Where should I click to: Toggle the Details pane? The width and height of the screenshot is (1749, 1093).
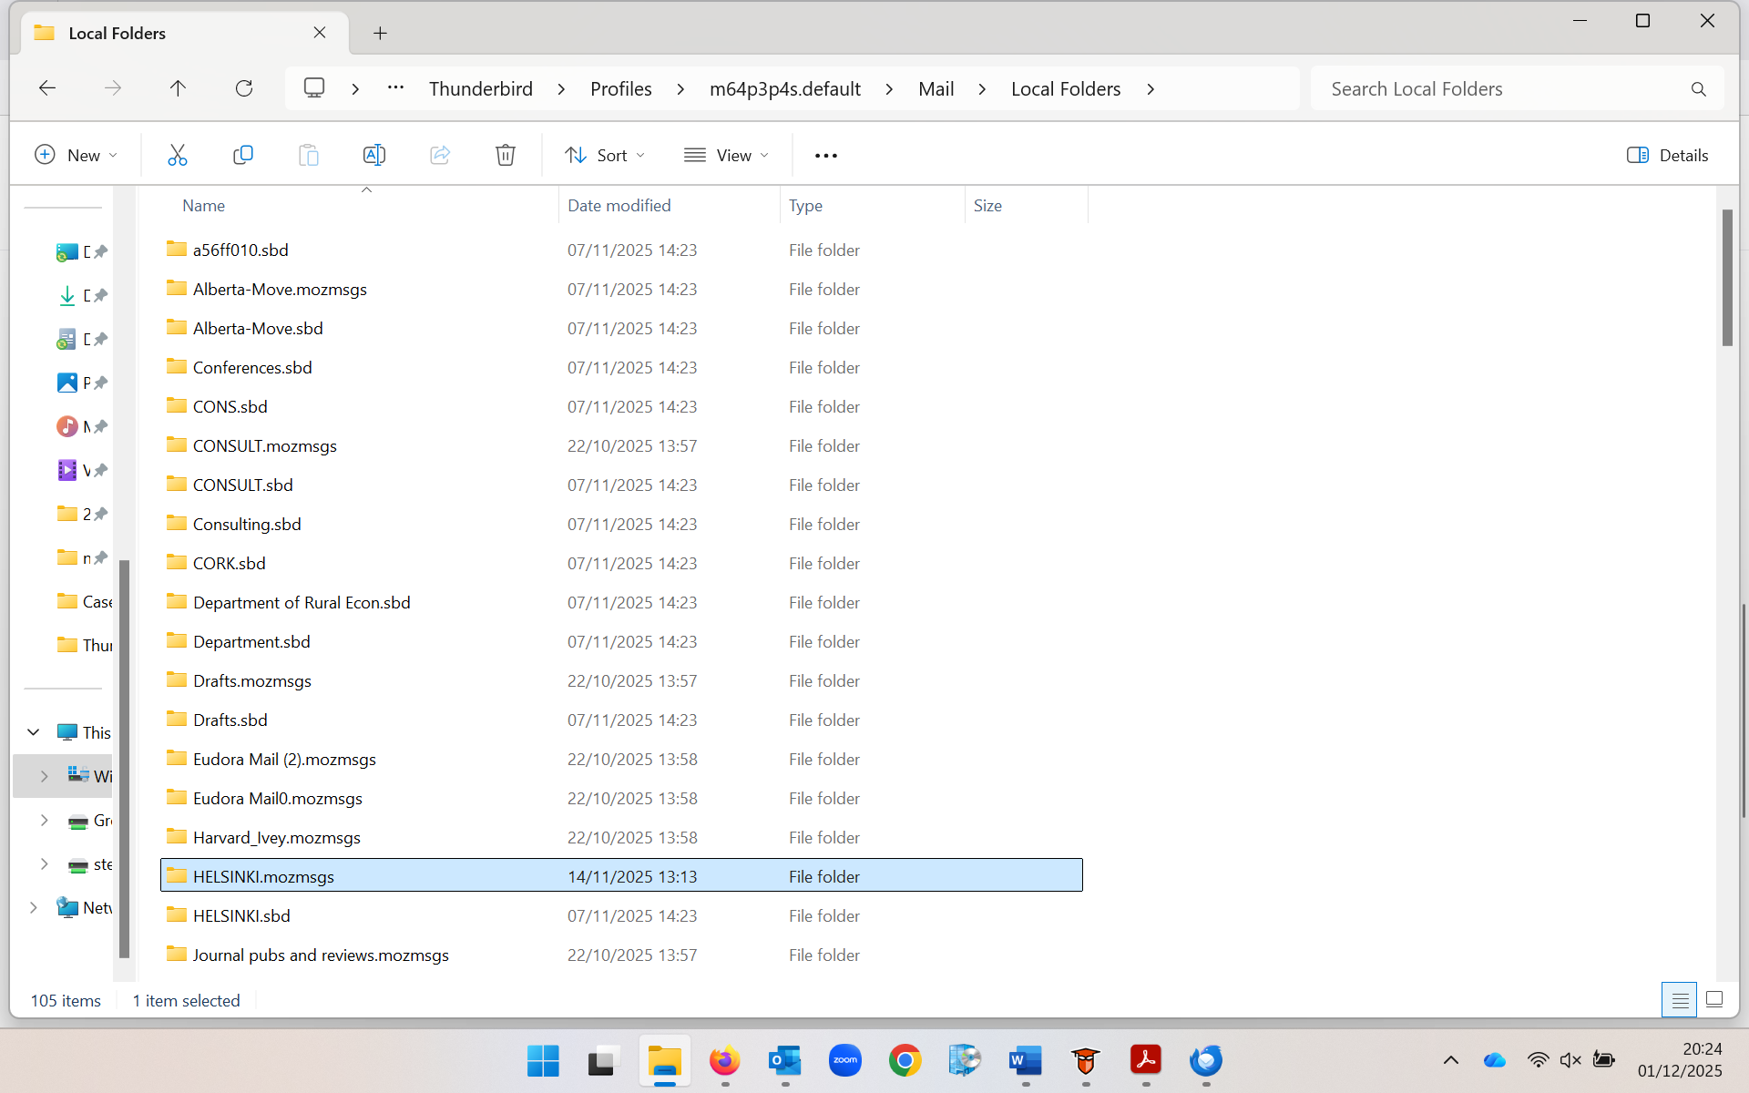(1667, 156)
